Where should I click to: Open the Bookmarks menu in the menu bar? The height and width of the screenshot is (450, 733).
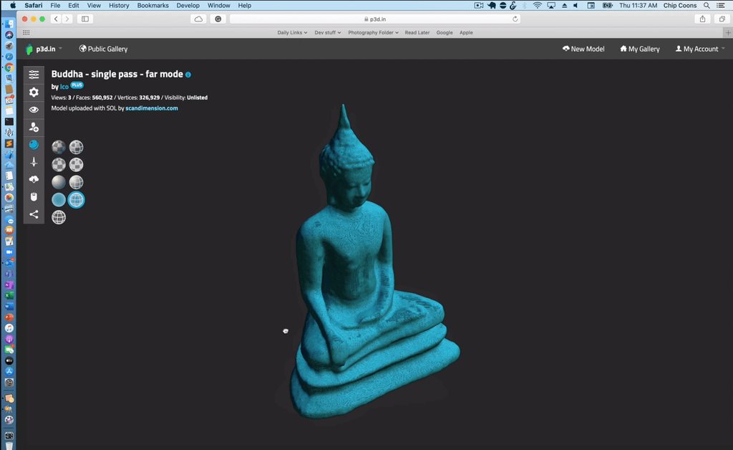click(x=151, y=5)
